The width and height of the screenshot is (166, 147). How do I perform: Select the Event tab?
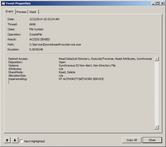coord(9,11)
